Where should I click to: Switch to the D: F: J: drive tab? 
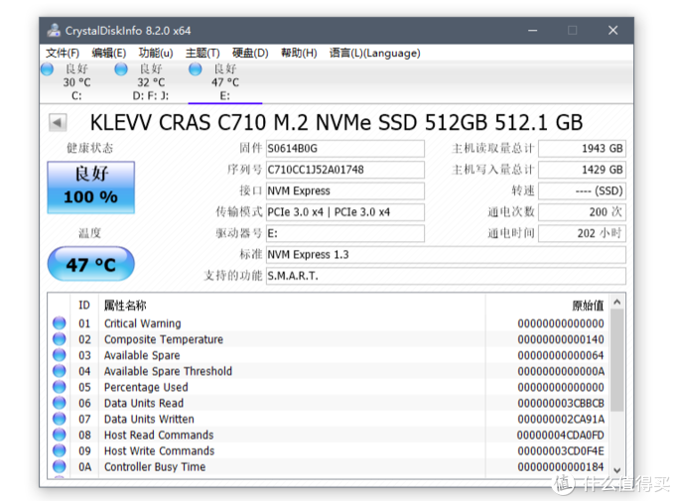pyautogui.click(x=151, y=82)
